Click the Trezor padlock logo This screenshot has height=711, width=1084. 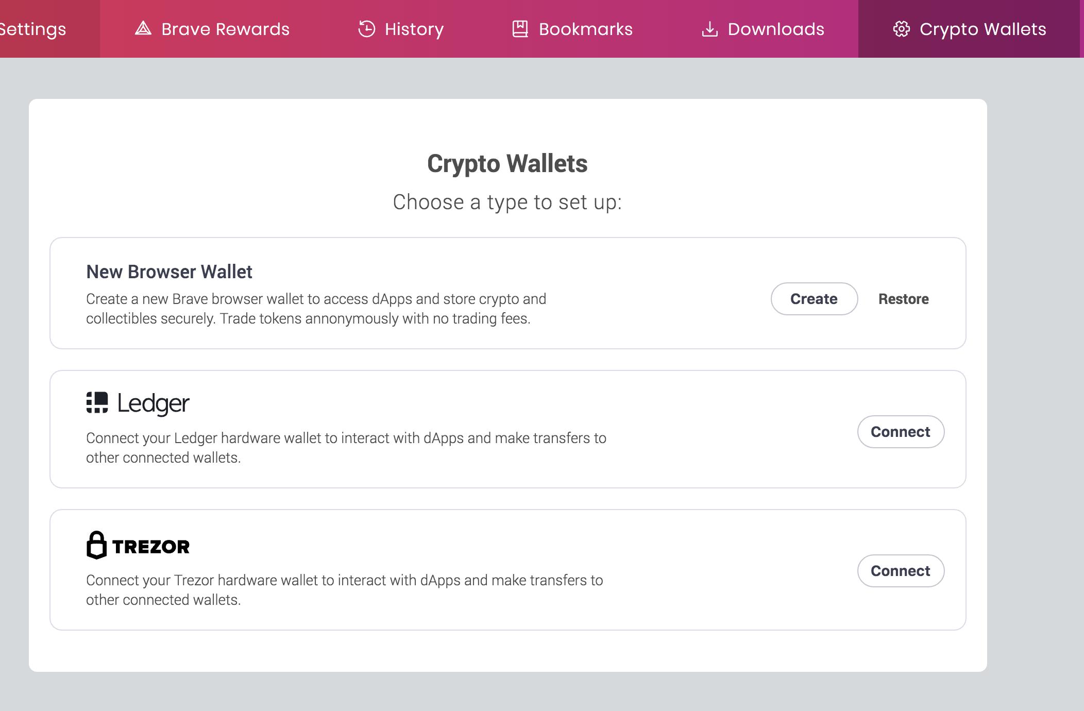click(x=96, y=545)
